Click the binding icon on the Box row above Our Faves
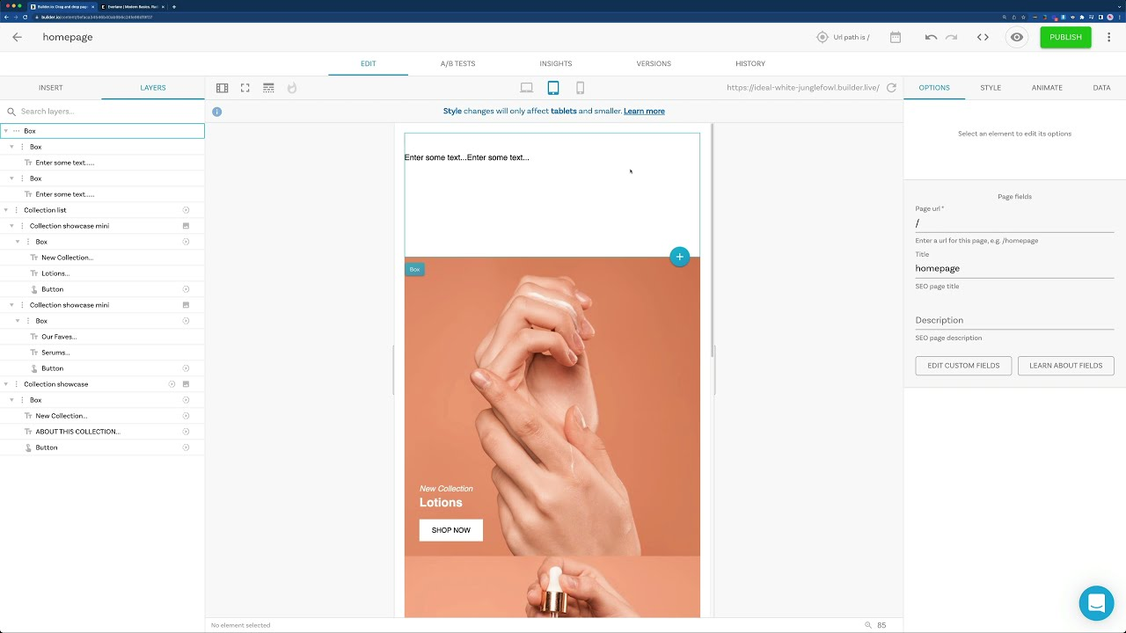The image size is (1126, 633). [x=186, y=321]
